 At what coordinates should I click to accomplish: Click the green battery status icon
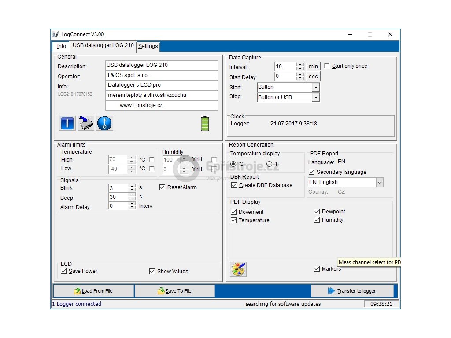[205, 123]
